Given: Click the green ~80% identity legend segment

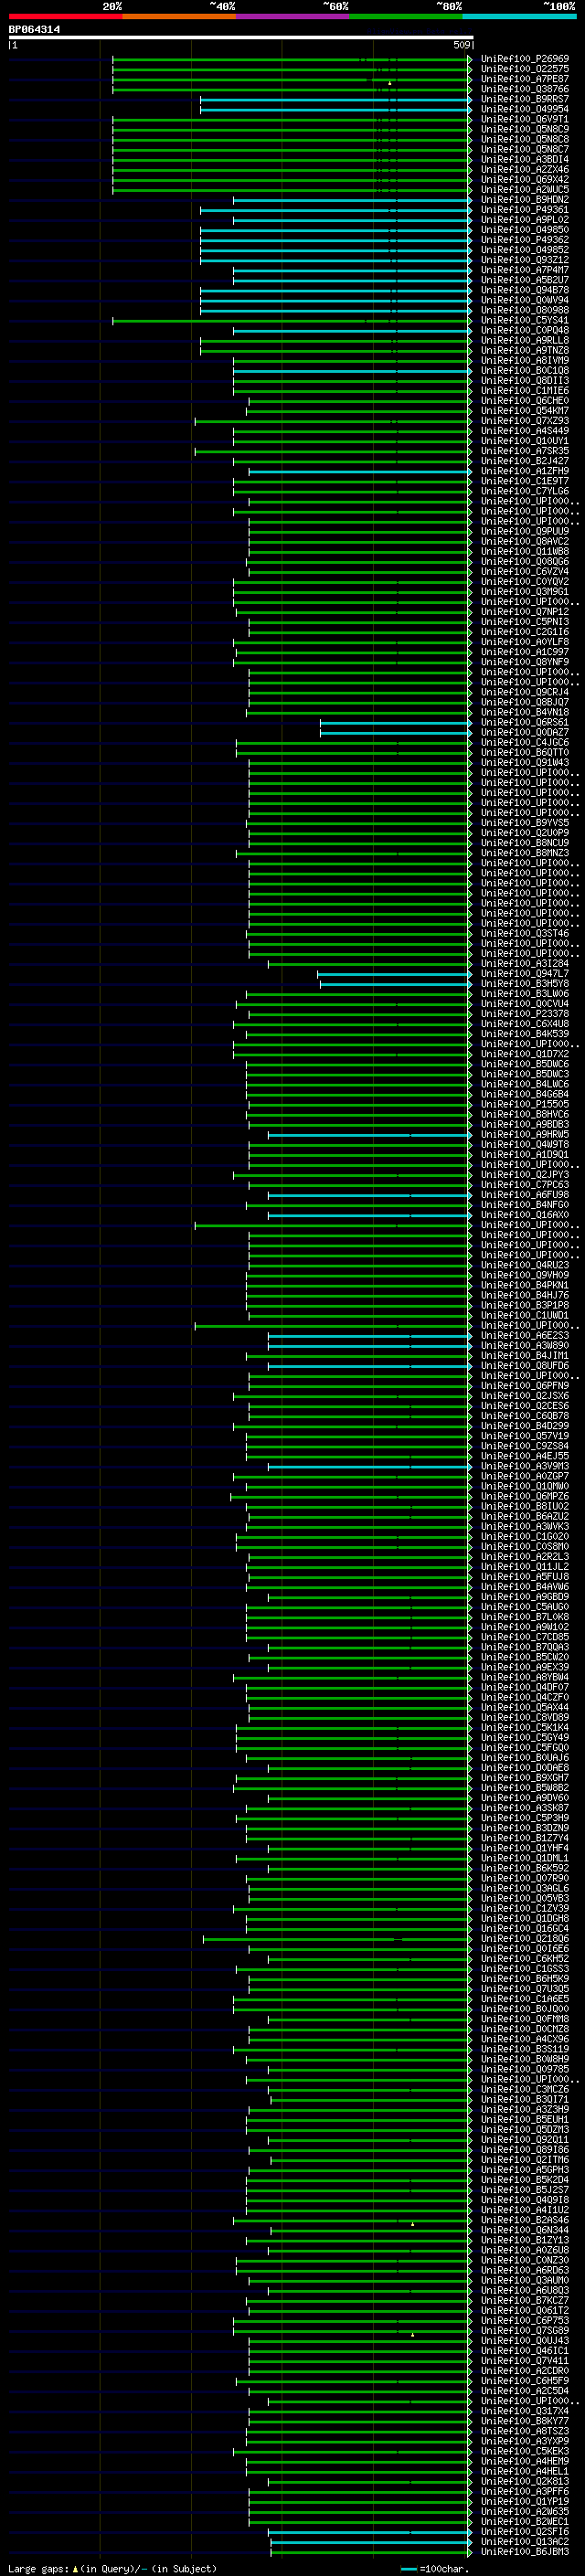Looking at the screenshot, I should pos(406,16).
